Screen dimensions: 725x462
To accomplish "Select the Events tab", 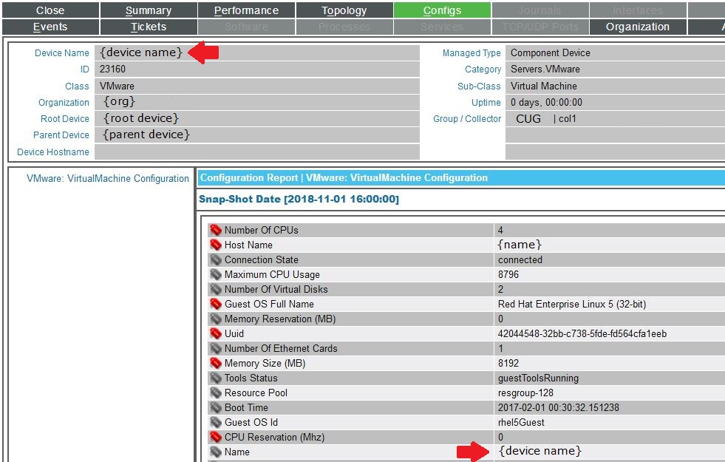I will (x=50, y=27).
